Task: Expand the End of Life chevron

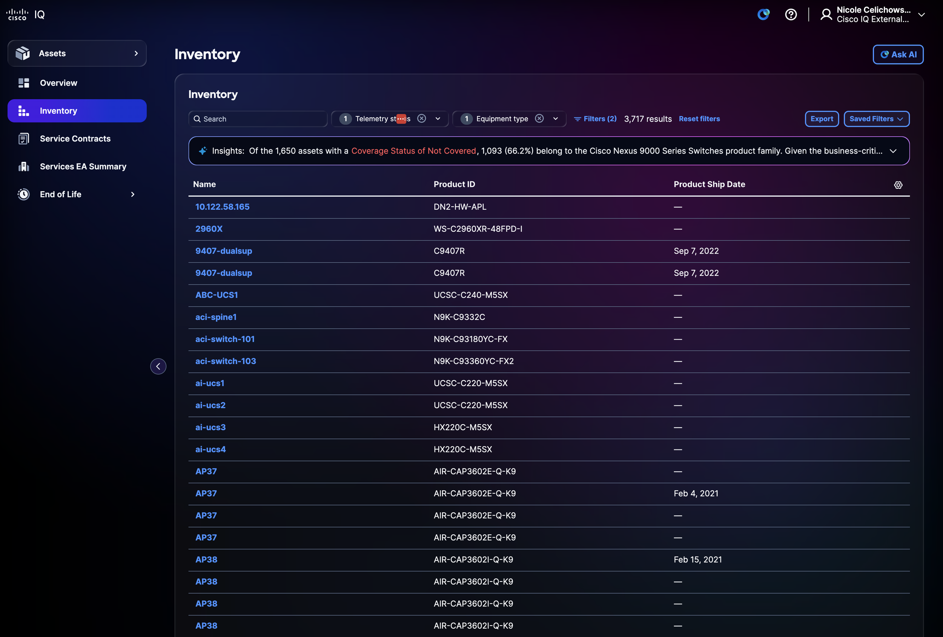Action: coord(133,194)
